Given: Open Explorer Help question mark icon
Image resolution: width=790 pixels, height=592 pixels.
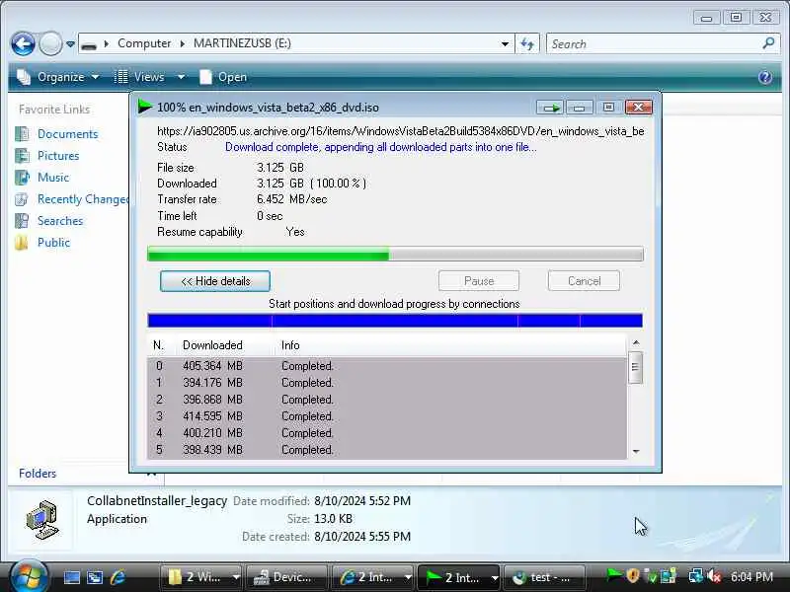Looking at the screenshot, I should click(764, 77).
